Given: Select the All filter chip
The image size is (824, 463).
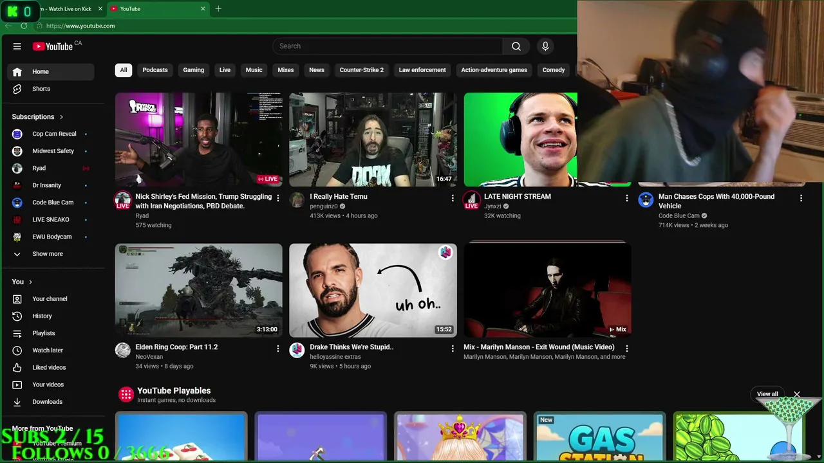Looking at the screenshot, I should (124, 70).
